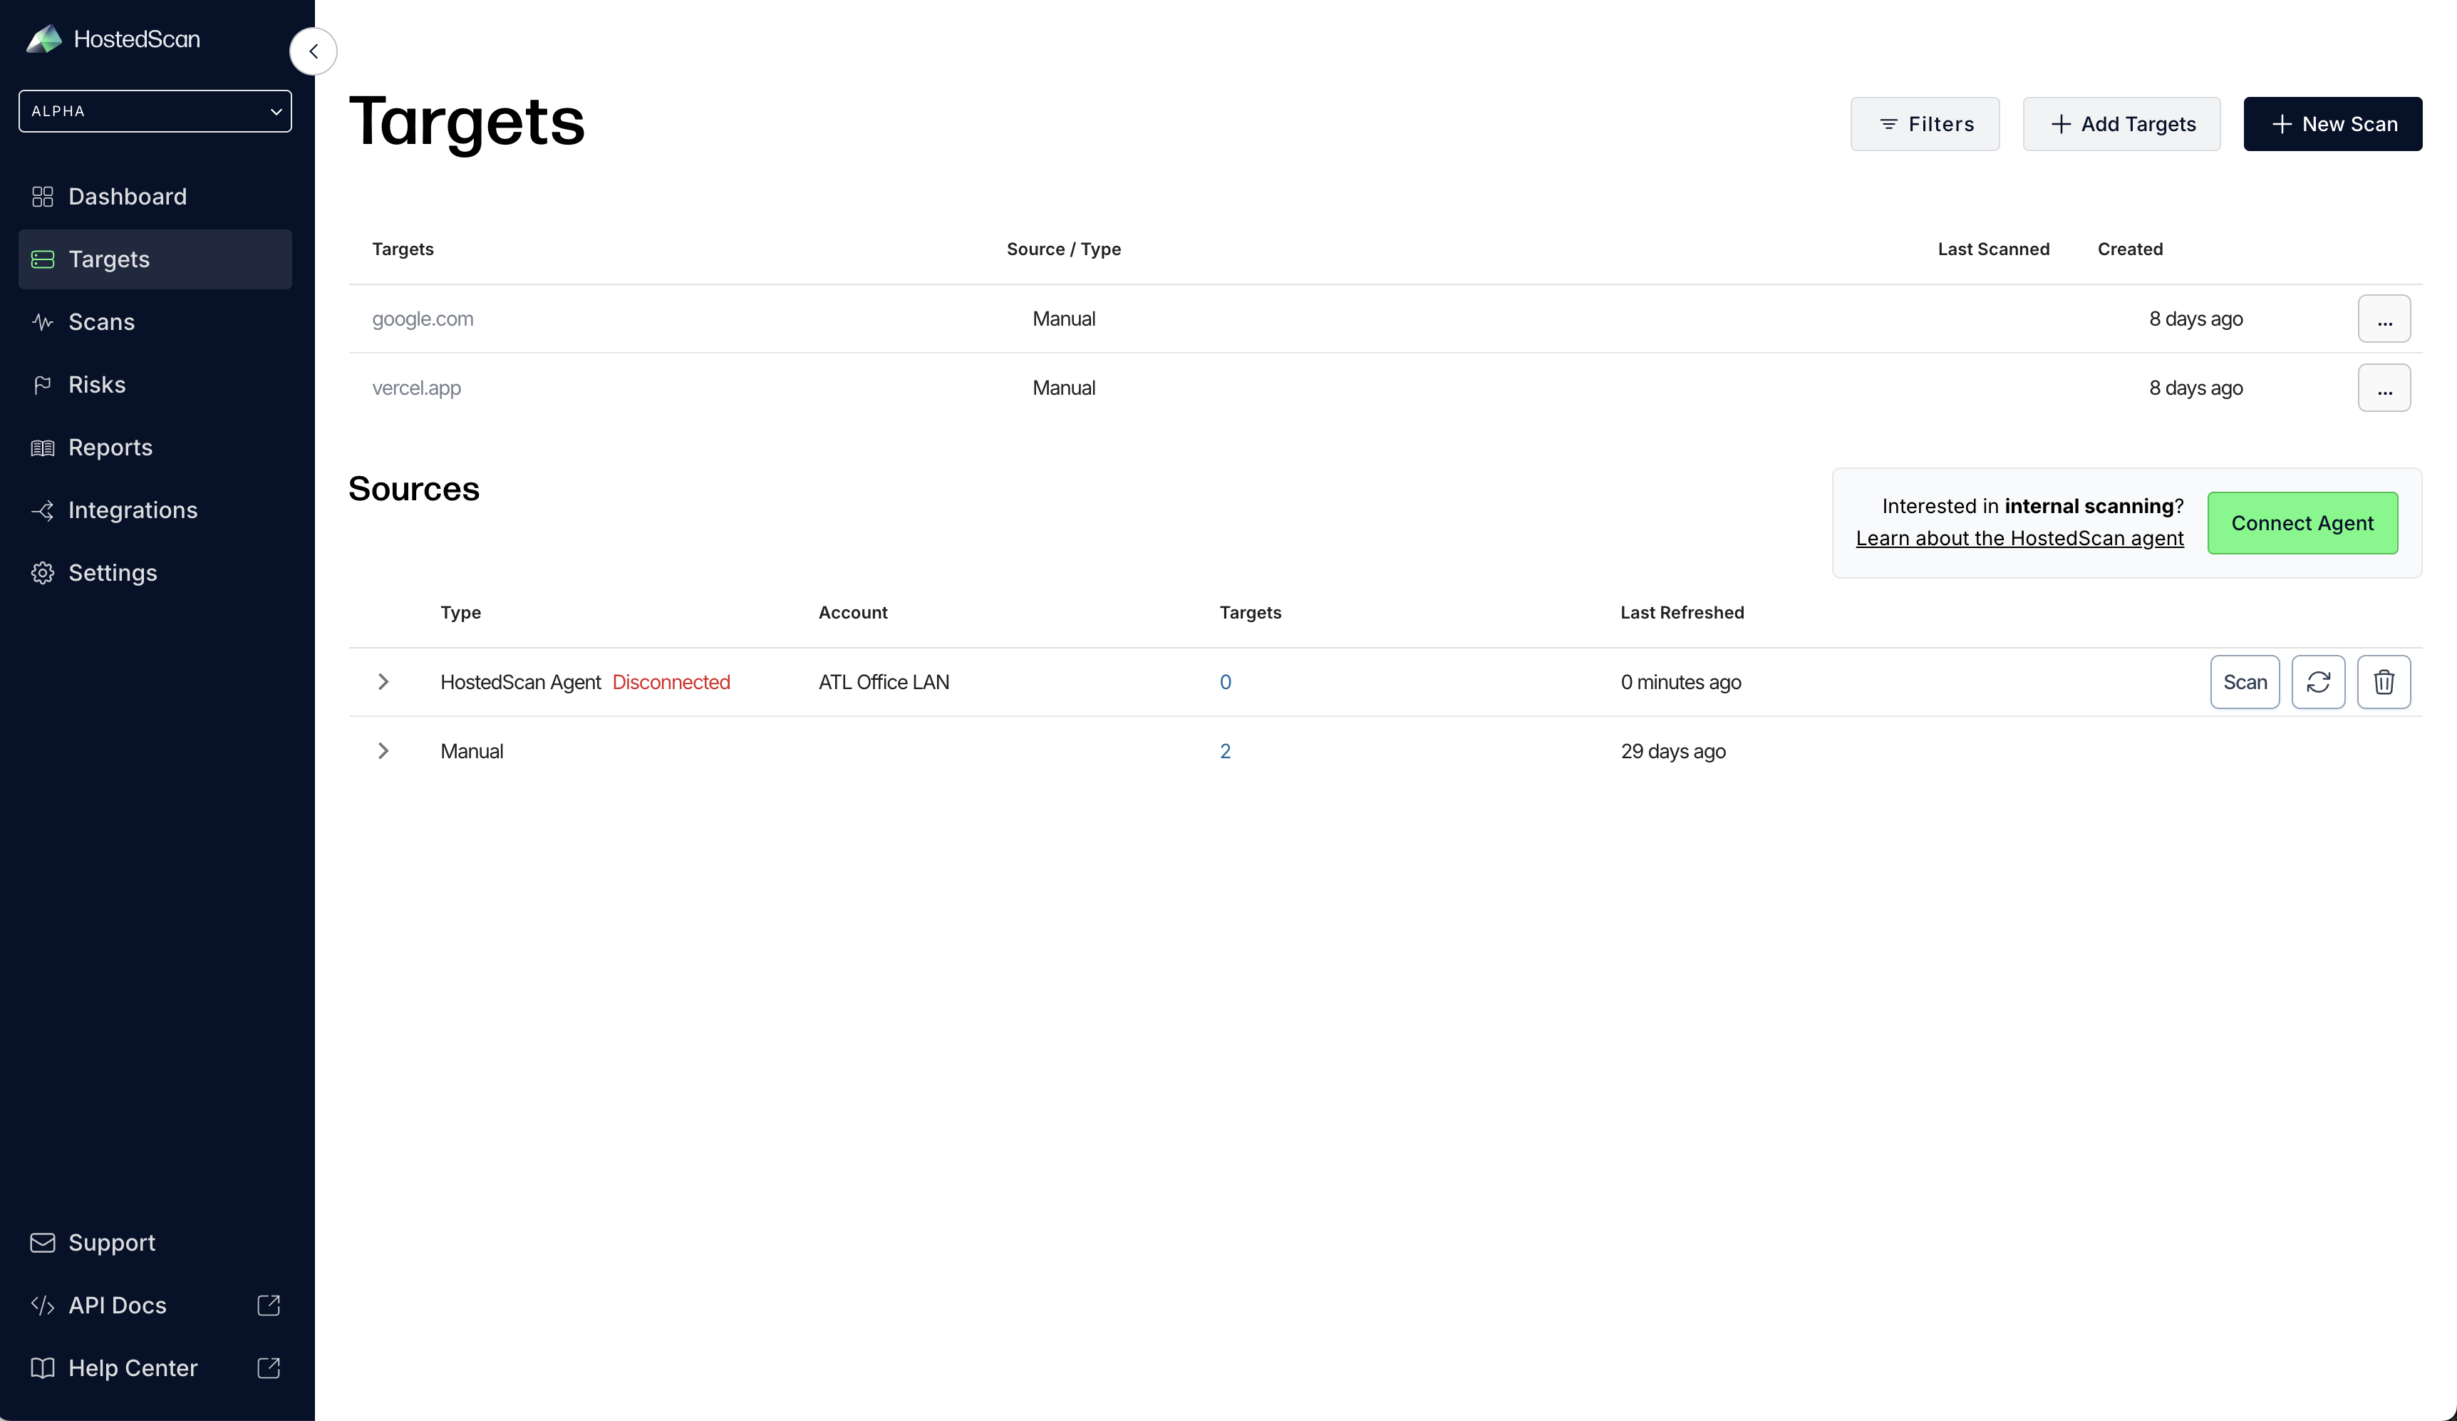Click 0 minutes ago in agent row
Screen dimensions: 2457x1421
[x=1681, y=683]
